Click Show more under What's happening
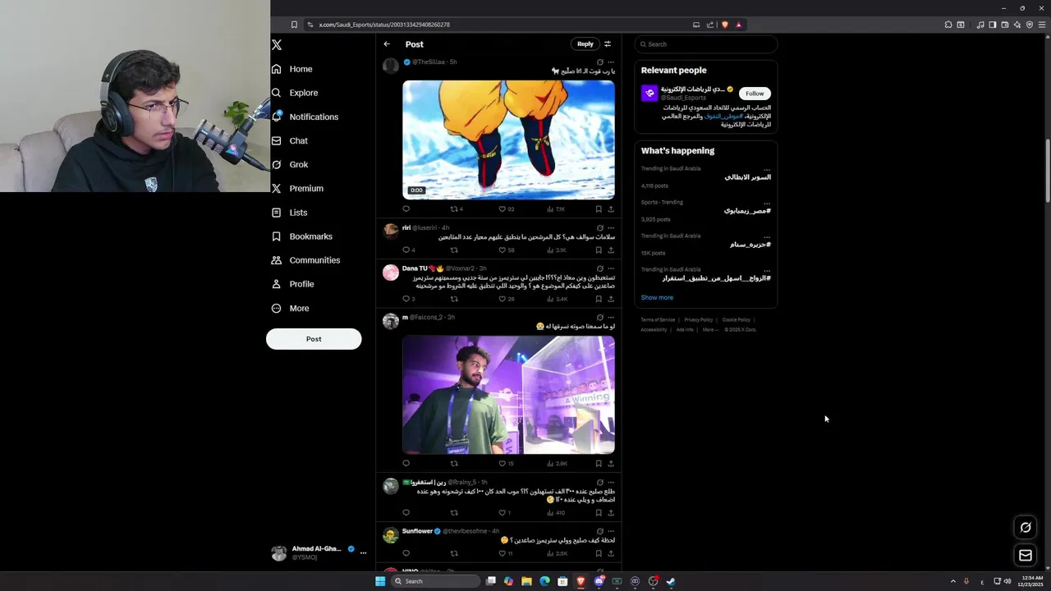Screen dimensions: 1051x591 (x=657, y=297)
